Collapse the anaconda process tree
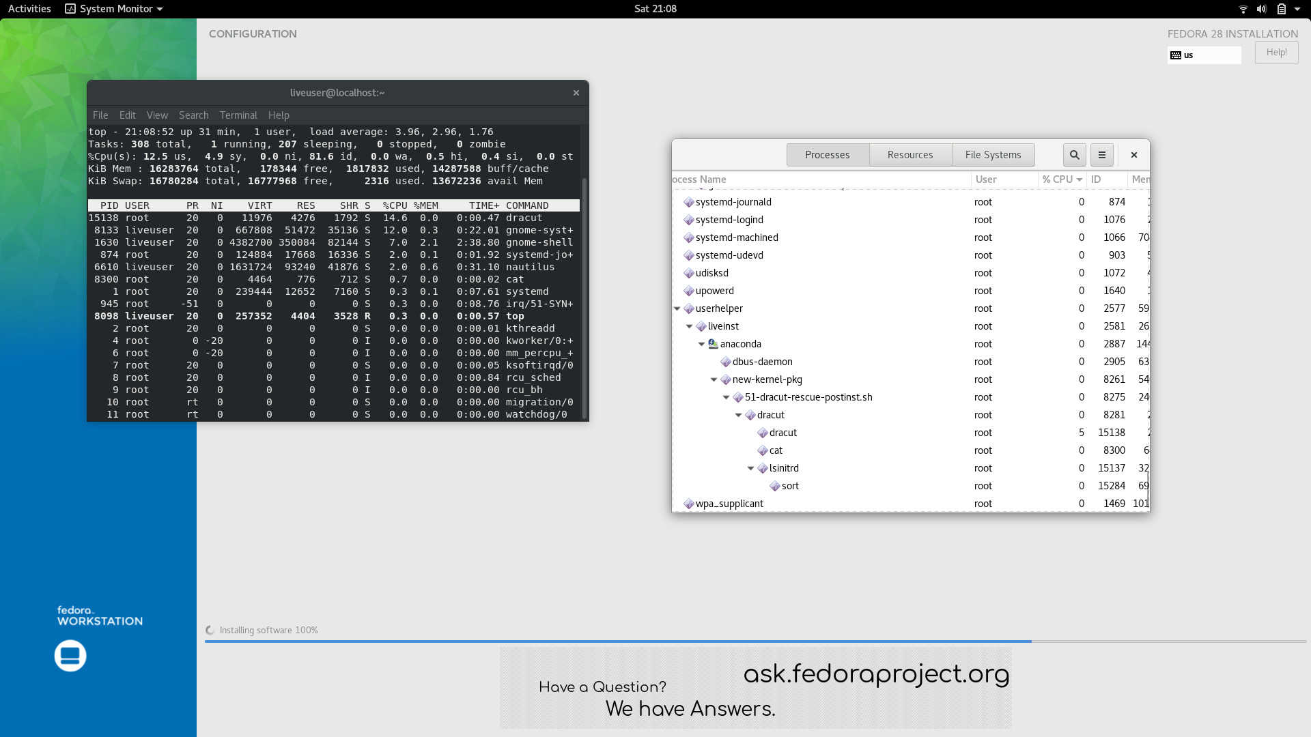The height and width of the screenshot is (737, 1311). 701,344
